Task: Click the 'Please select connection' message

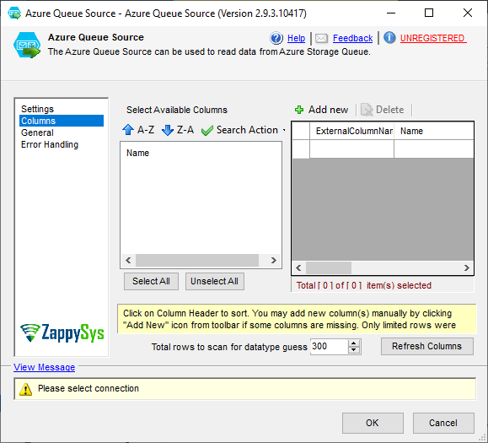Action: click(88, 388)
